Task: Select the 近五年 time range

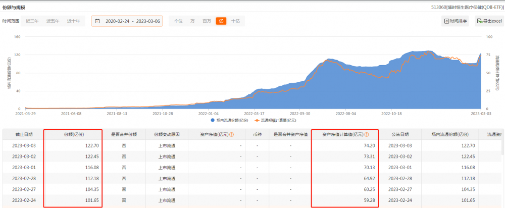Action: coord(53,21)
